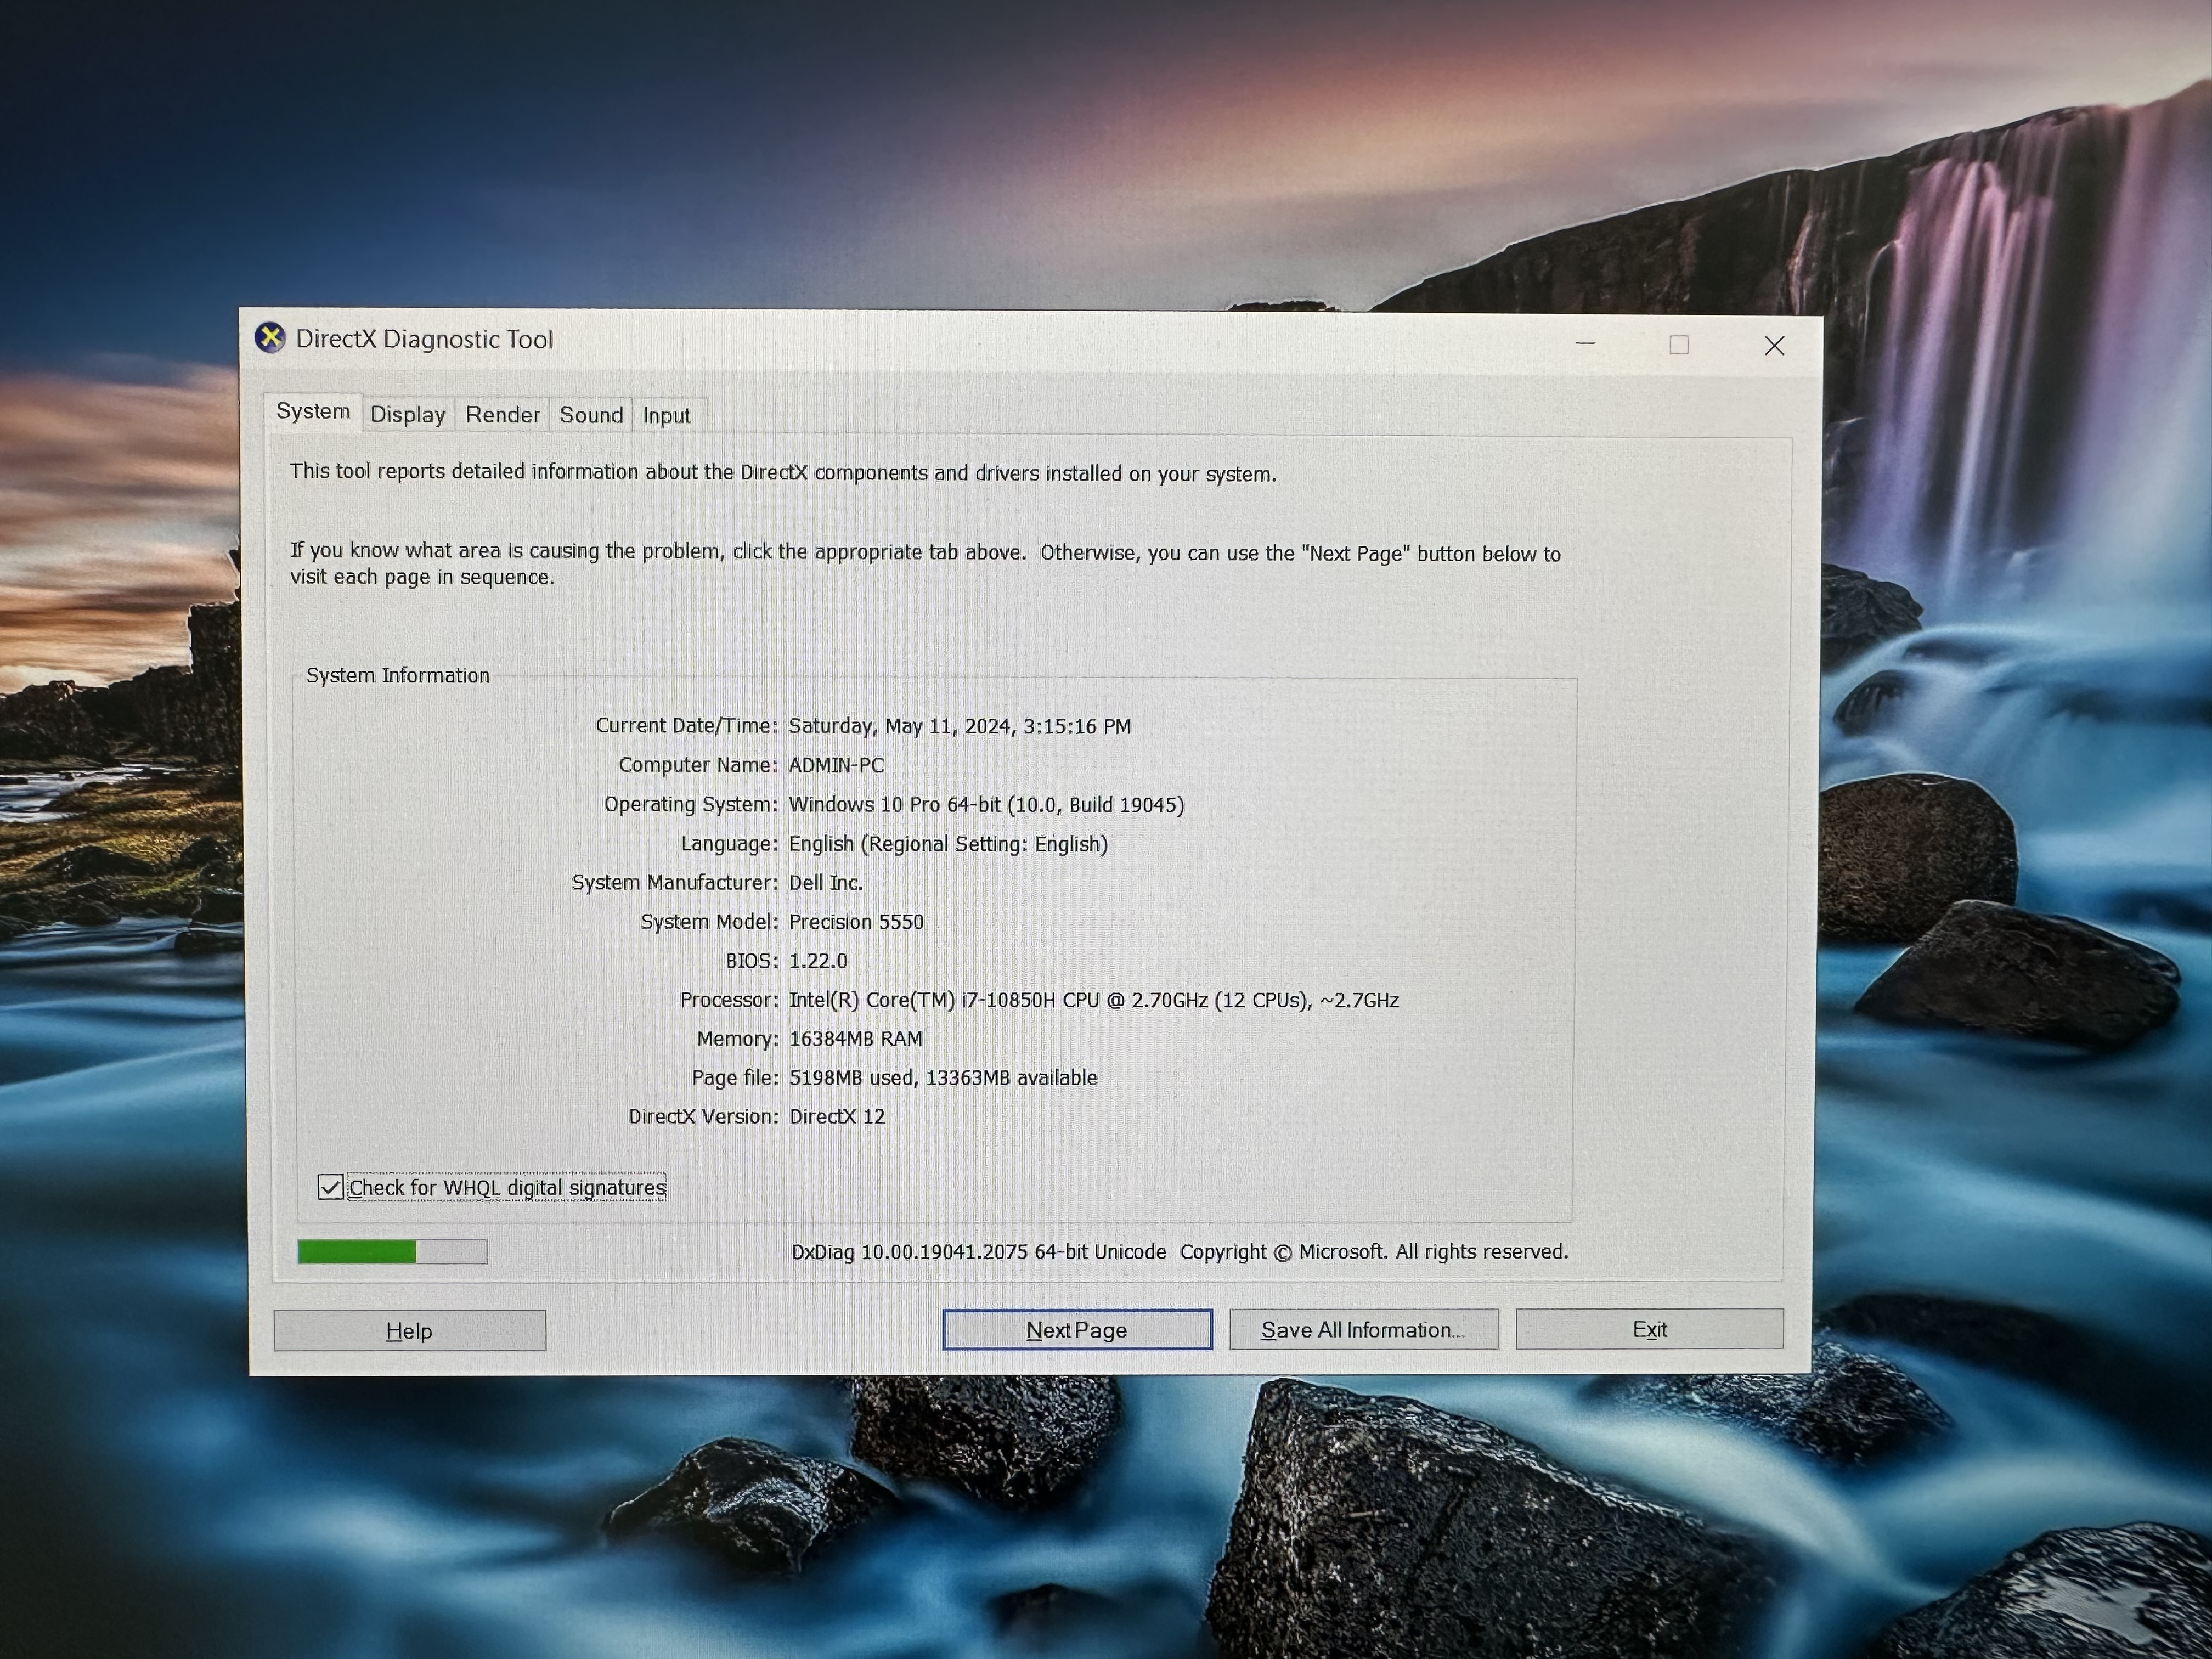Open the Display tab
Screen dimensions: 2212x1659
[x=408, y=415]
